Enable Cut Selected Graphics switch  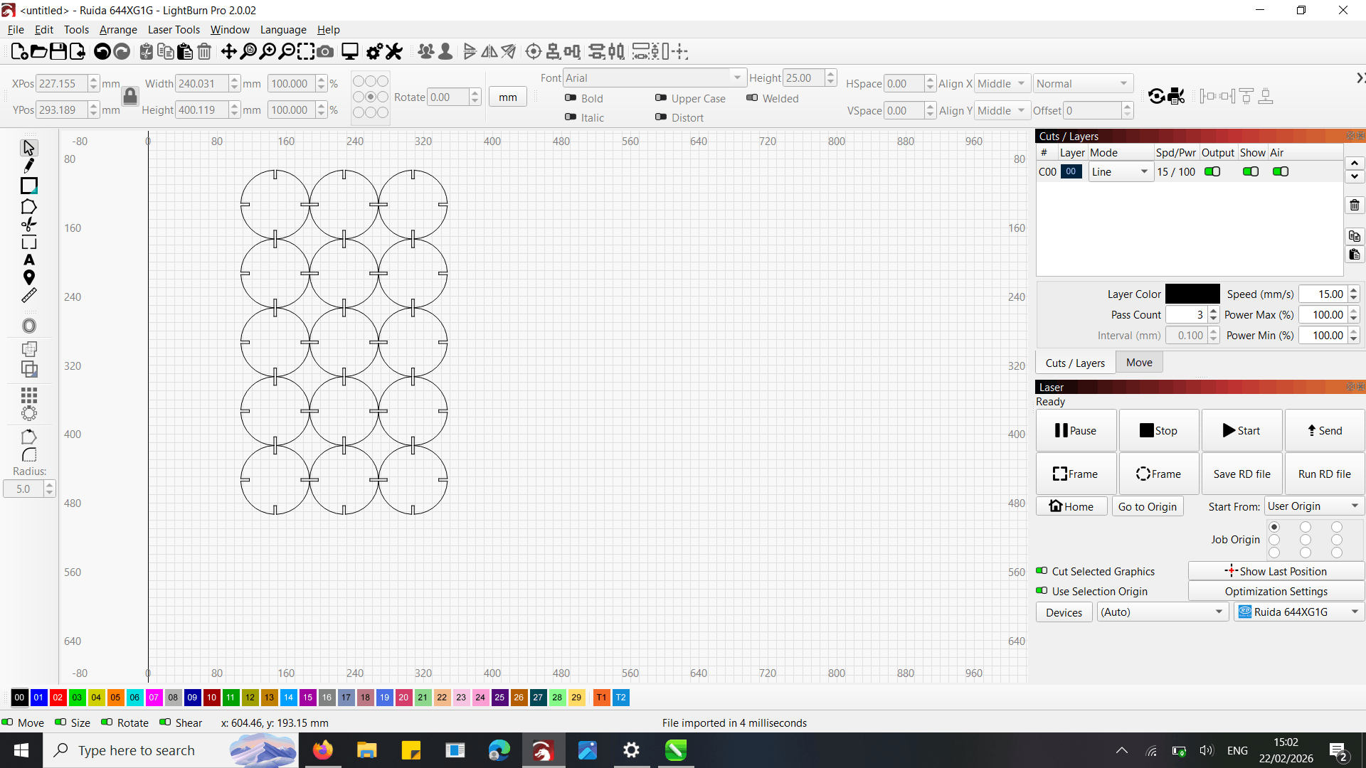click(x=1042, y=571)
